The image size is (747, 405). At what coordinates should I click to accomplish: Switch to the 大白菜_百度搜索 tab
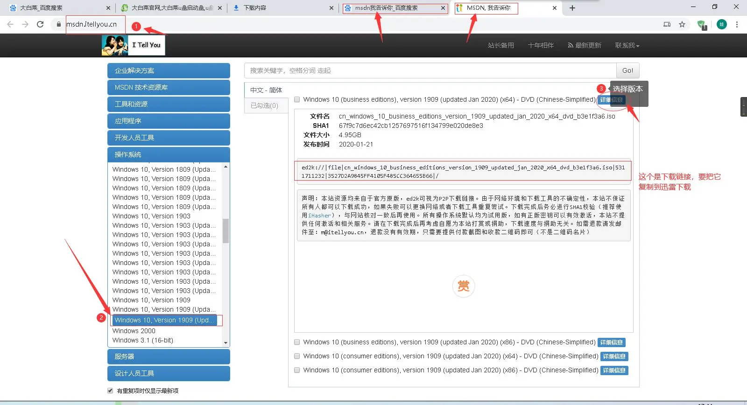58,8
